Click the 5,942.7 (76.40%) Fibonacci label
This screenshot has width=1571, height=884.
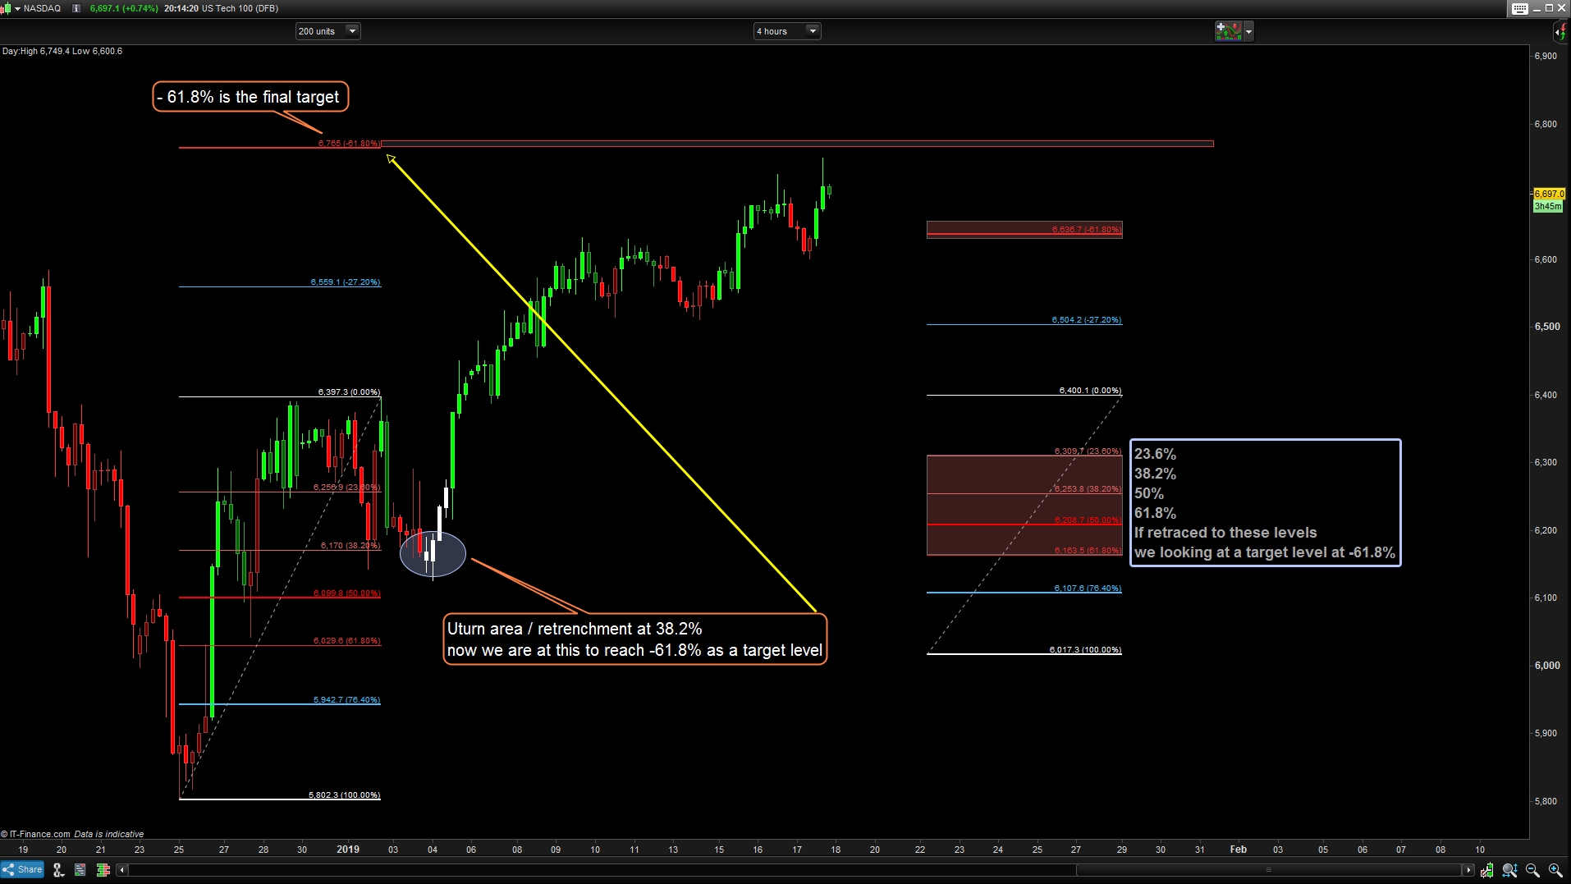[x=346, y=700]
